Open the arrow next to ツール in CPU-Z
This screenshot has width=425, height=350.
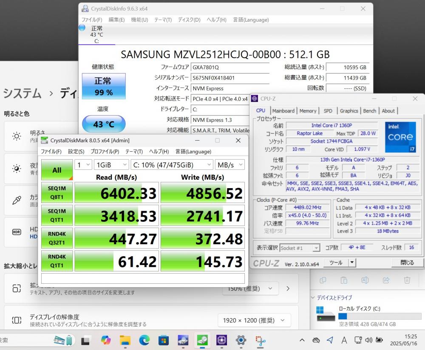pos(352,262)
